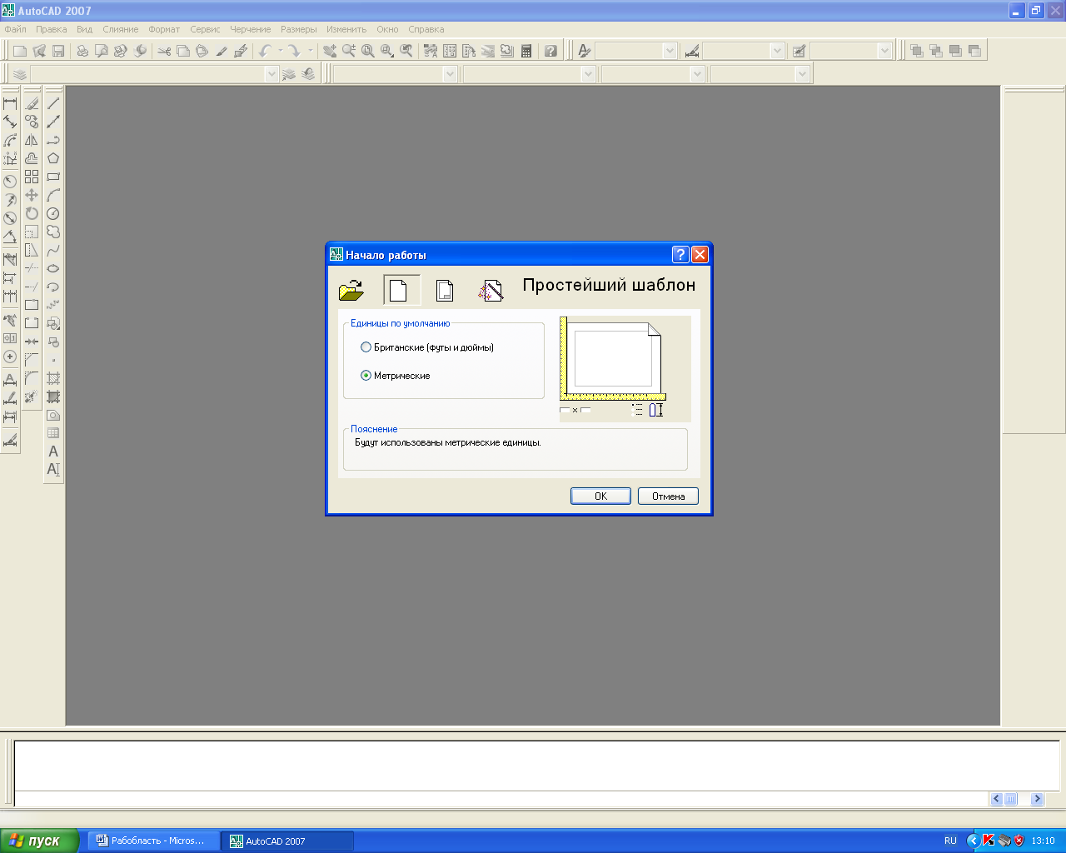Open the lineweight control dropdown
The height and width of the screenshot is (853, 1066).
click(697, 74)
